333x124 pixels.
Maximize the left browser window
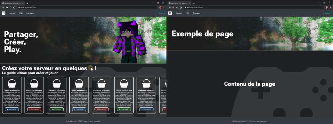tap(158, 3)
